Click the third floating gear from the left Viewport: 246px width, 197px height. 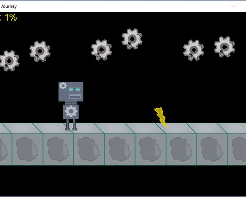point(101,50)
